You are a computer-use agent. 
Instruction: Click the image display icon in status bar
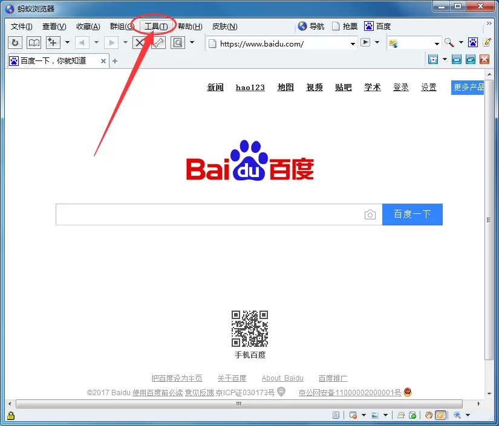[x=375, y=415]
